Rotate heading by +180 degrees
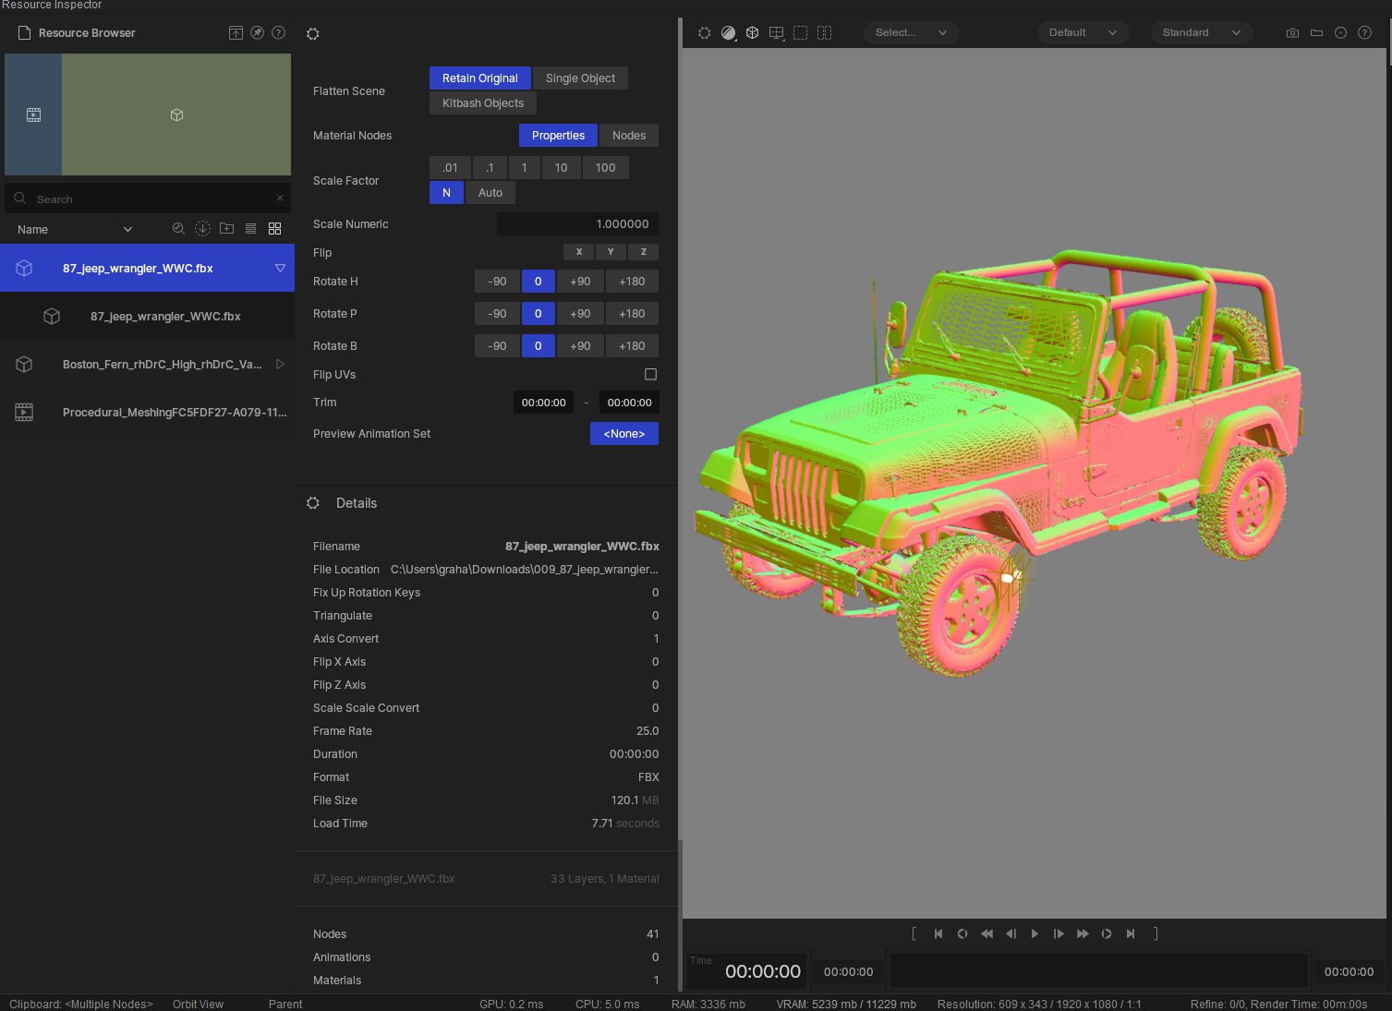The height and width of the screenshot is (1011, 1392). (632, 281)
